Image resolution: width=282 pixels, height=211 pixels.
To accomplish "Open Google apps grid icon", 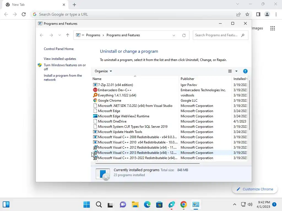I will 273,28.
